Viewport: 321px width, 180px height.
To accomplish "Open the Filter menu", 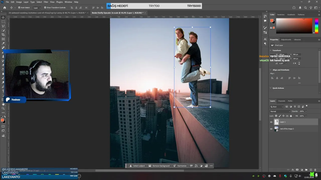I will pos(46,2).
